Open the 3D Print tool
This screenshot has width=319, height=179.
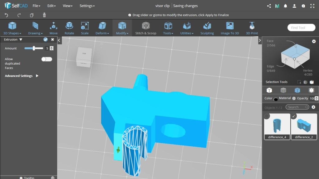(x=252, y=28)
